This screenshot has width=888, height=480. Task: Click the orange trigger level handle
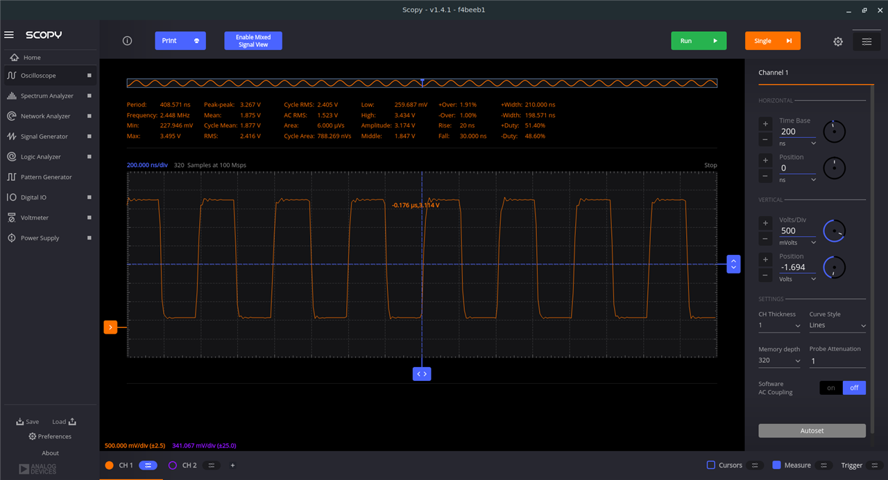[x=110, y=327]
